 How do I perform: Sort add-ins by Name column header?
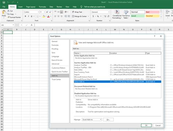tap(92, 53)
